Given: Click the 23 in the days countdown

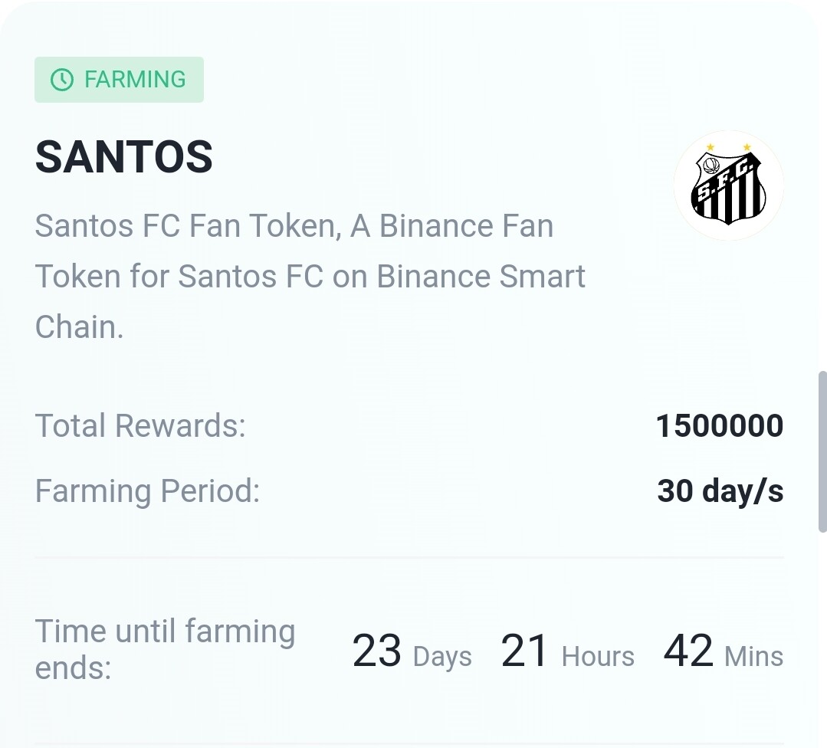Looking at the screenshot, I should pyautogui.click(x=376, y=651).
